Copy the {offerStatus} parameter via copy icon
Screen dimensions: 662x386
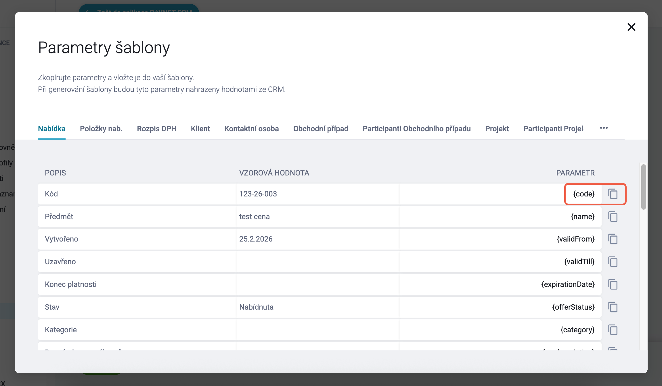613,307
